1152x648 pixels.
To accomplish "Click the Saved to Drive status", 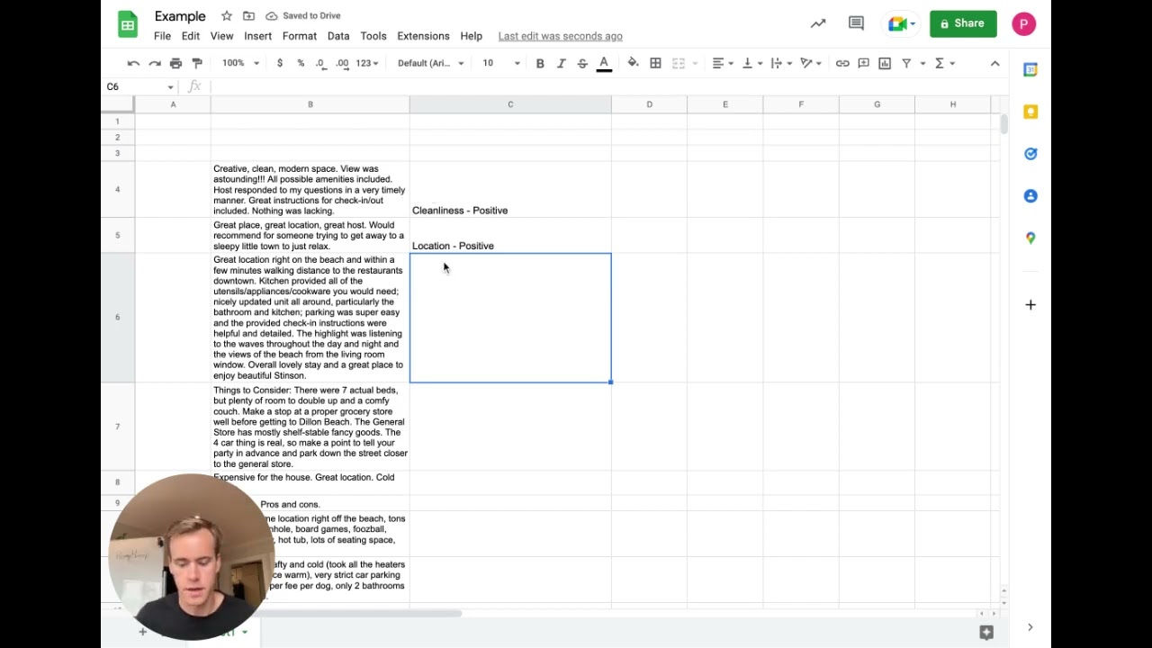I will point(302,16).
